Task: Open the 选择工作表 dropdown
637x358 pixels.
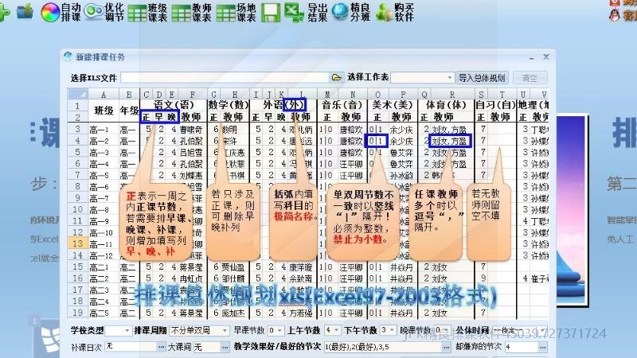Action: pos(422,77)
